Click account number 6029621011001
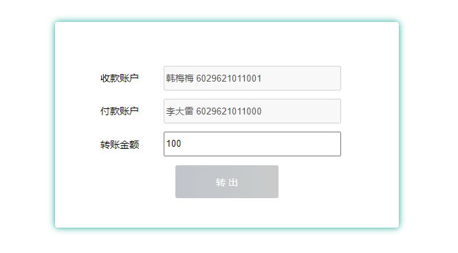This screenshot has width=458, height=253. [229, 78]
